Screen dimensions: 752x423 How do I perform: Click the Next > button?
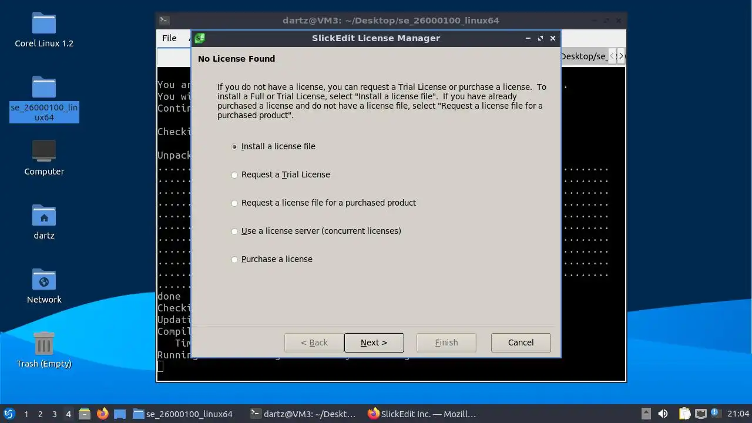click(x=374, y=343)
